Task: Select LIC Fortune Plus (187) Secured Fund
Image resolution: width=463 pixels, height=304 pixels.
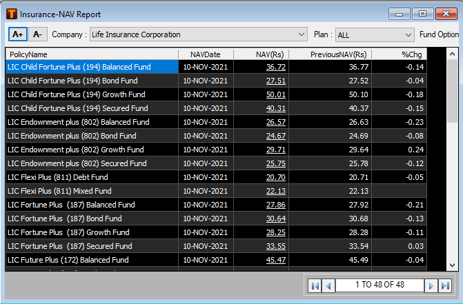Action: pos(92,246)
